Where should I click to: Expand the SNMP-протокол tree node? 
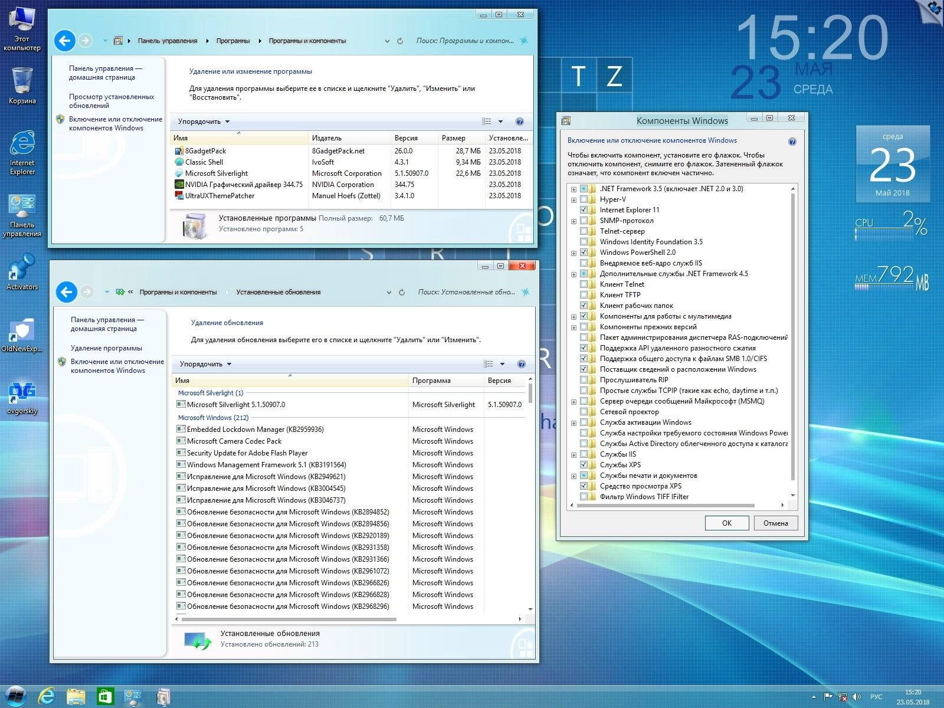pos(573,221)
